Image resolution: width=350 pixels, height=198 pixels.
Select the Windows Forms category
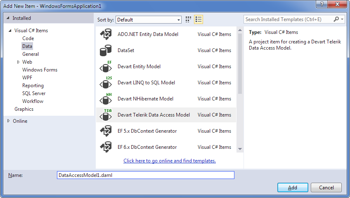(40, 70)
